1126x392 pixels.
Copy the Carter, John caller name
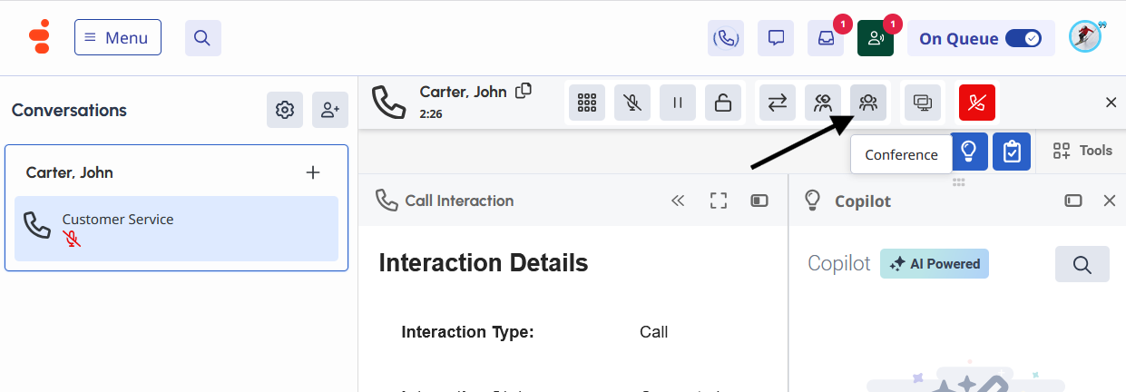pyautogui.click(x=524, y=91)
